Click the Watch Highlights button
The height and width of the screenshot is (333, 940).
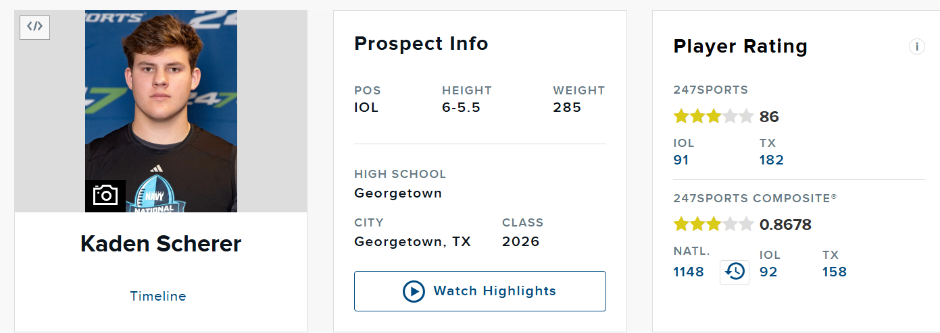pyautogui.click(x=480, y=291)
